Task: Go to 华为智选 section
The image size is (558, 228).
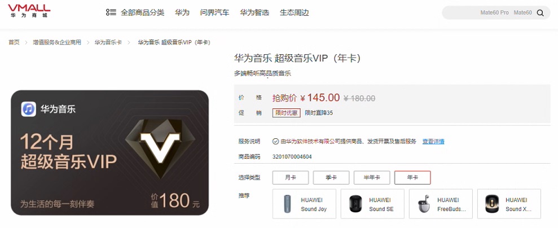Action: click(x=254, y=13)
